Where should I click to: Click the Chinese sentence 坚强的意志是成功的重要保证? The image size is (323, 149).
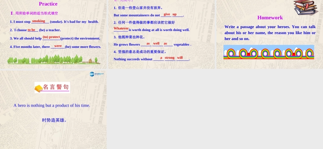point(140,52)
